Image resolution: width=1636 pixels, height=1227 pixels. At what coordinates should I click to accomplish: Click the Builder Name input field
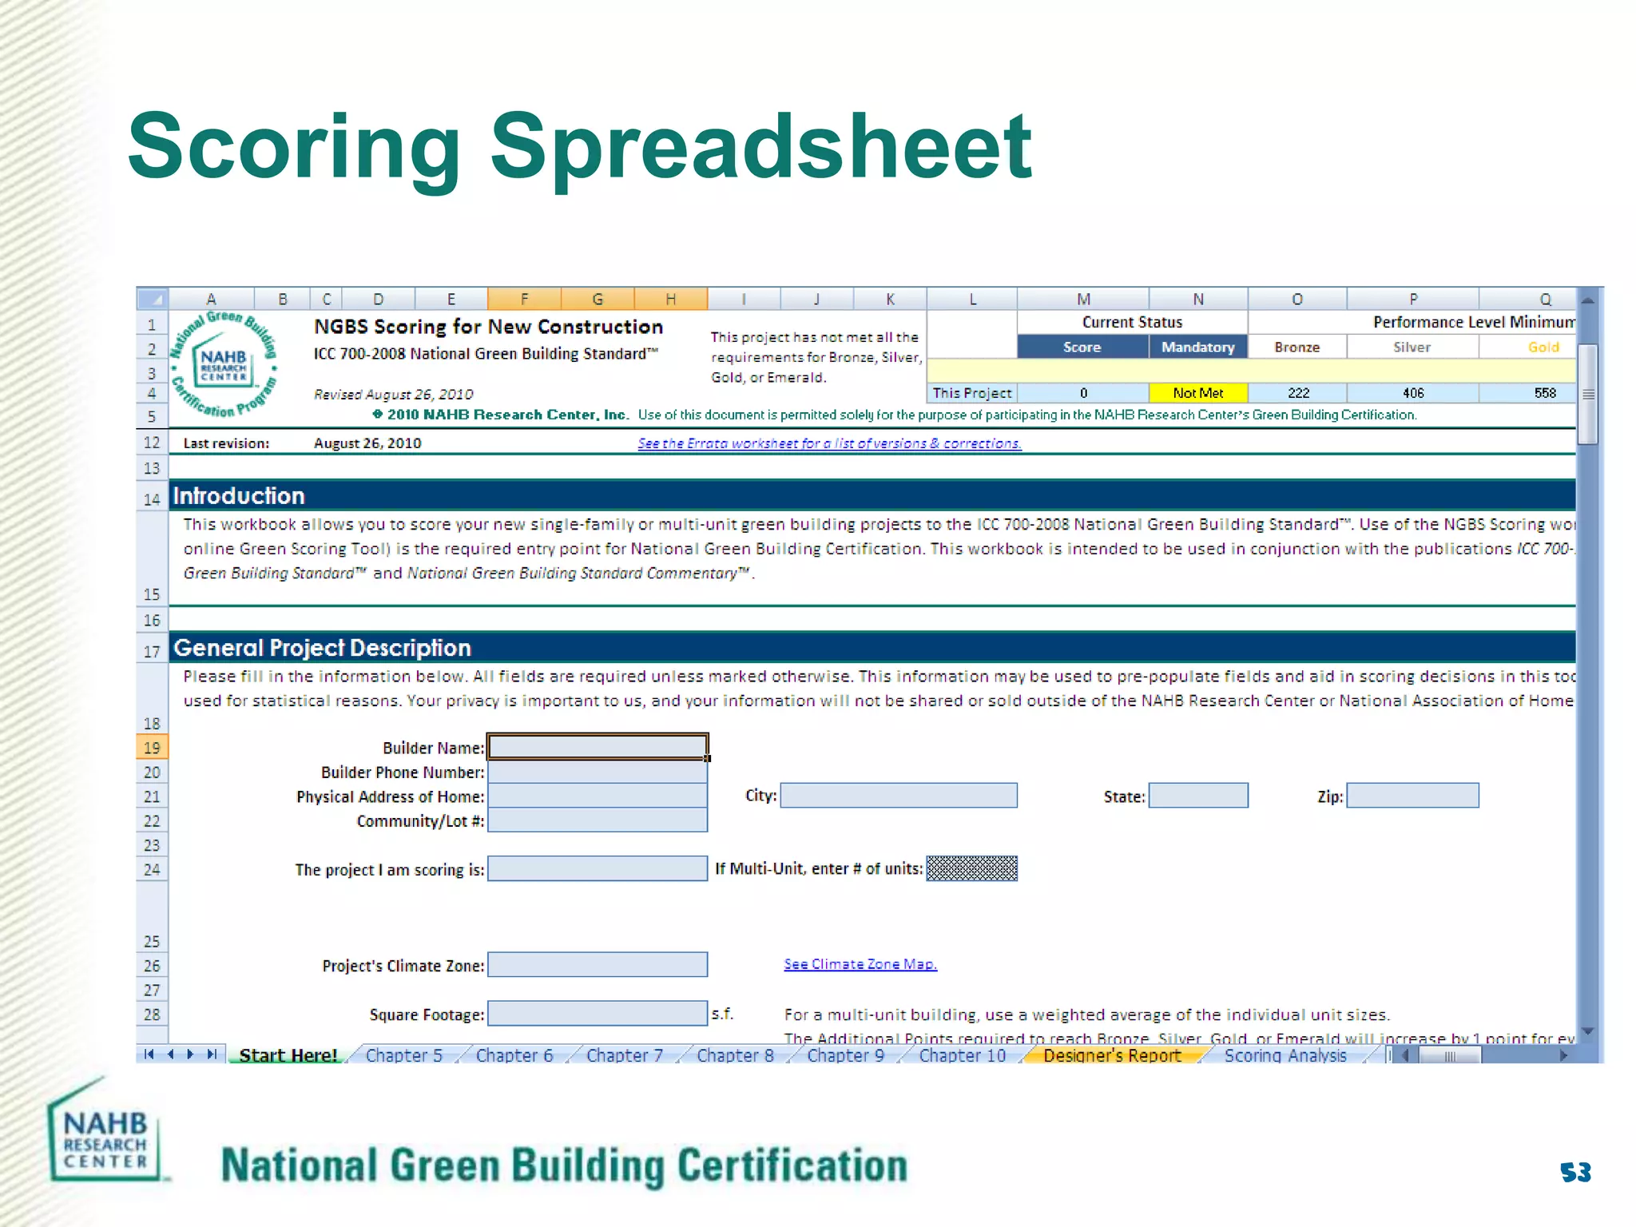point(598,747)
